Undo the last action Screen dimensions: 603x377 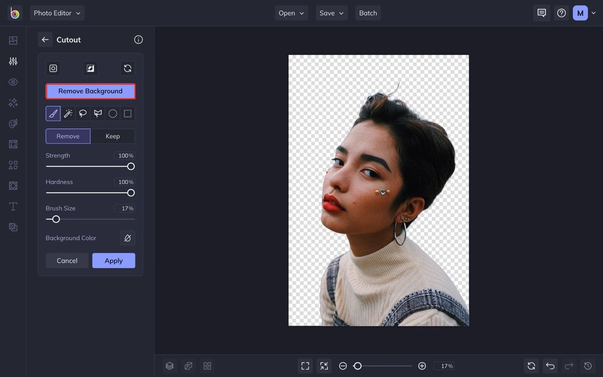(551, 366)
